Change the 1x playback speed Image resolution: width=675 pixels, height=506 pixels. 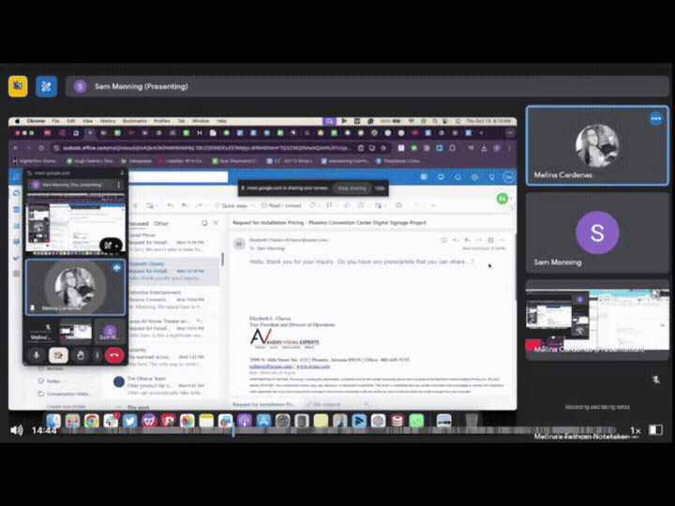[x=635, y=430]
